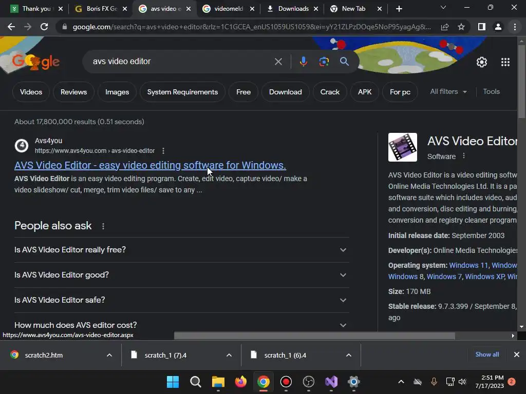526x394 pixels.
Task: Open a new browser tab
Action: (399, 9)
